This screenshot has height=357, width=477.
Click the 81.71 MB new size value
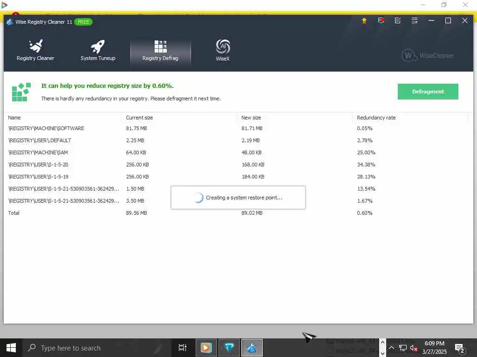tap(252, 128)
